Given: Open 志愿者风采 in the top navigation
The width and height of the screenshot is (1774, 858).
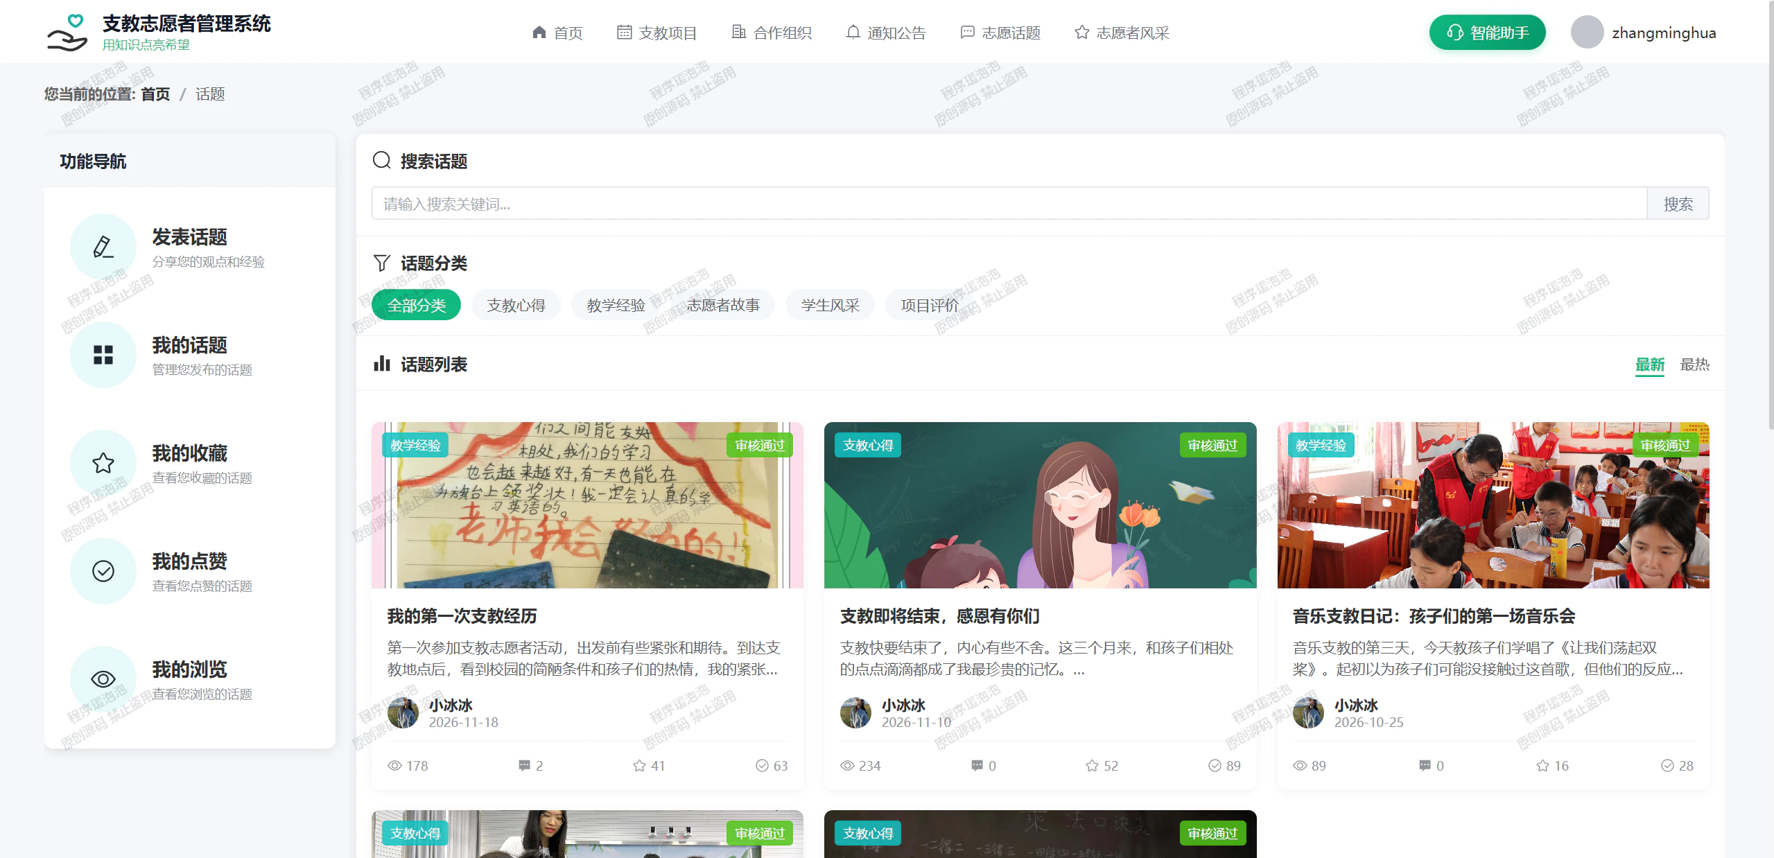Looking at the screenshot, I should tap(1122, 33).
